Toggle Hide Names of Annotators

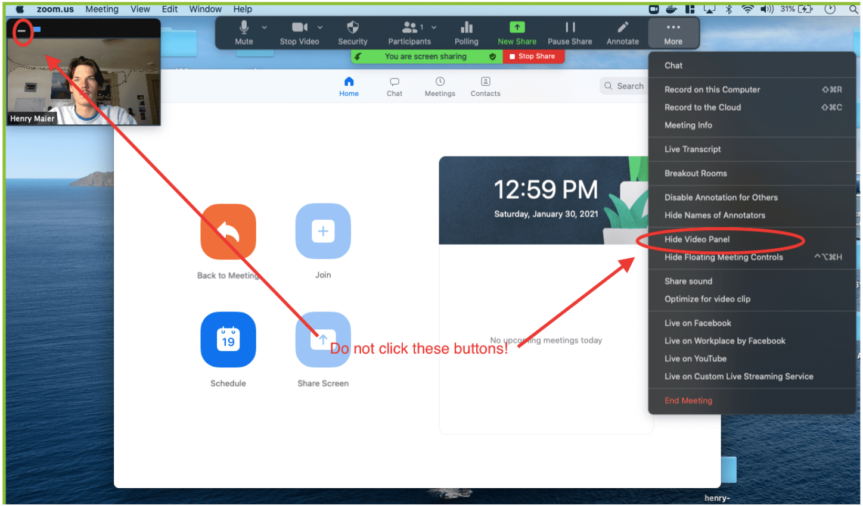point(752,215)
